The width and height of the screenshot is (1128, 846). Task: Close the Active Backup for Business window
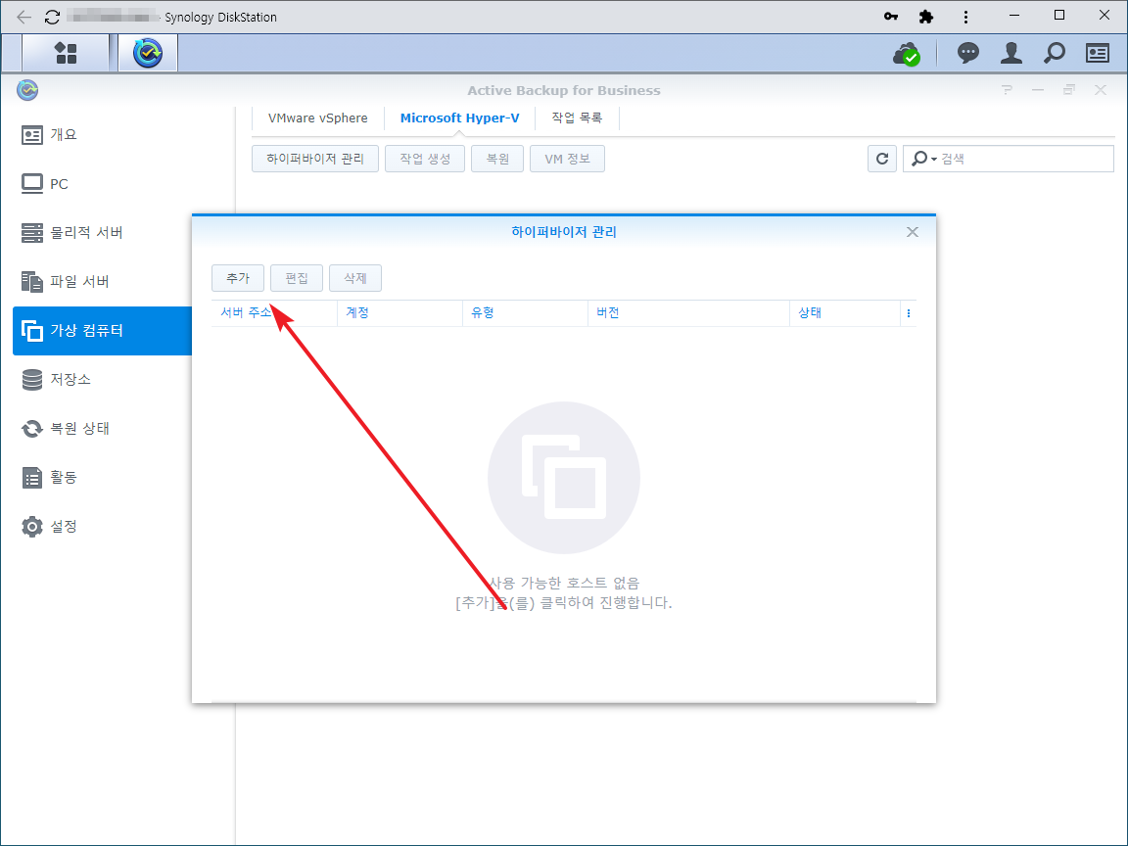(1100, 90)
